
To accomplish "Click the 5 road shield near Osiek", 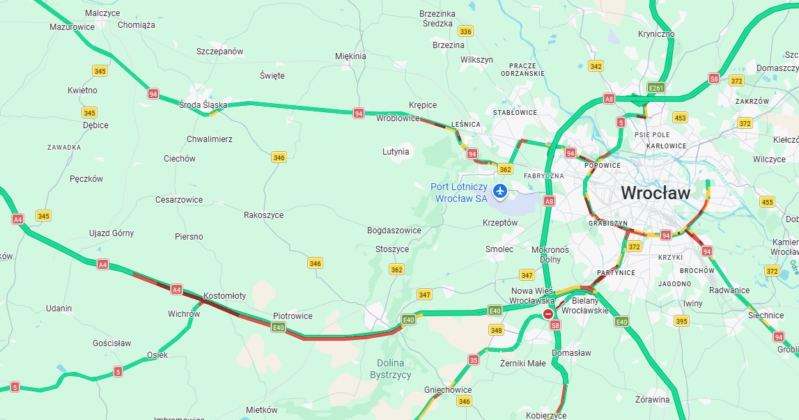I will [x=118, y=371].
